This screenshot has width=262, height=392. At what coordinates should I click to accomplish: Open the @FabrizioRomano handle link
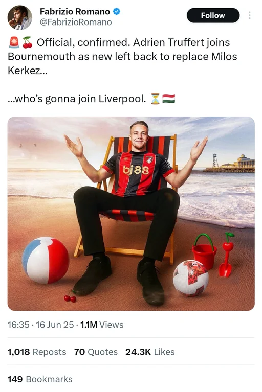(x=76, y=22)
